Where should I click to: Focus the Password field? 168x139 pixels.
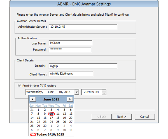click(70, 50)
